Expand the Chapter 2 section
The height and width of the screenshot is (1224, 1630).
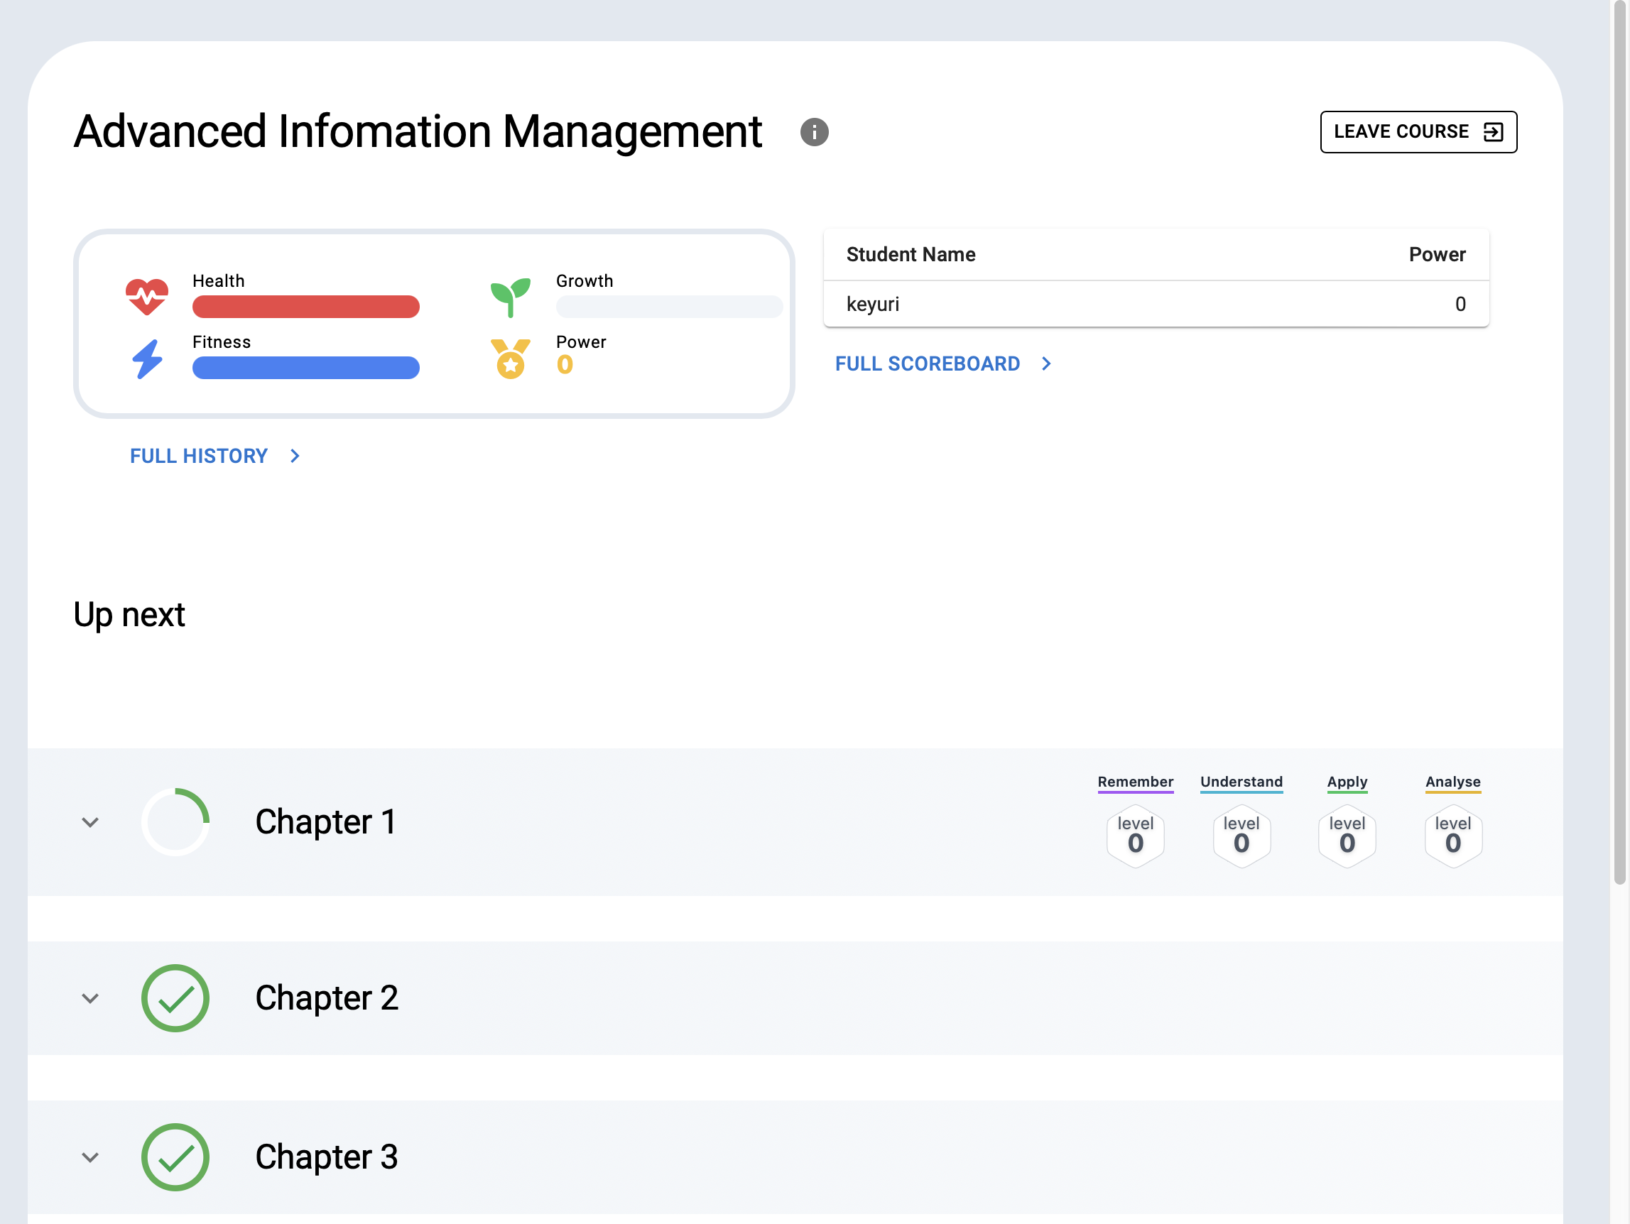[x=90, y=999]
